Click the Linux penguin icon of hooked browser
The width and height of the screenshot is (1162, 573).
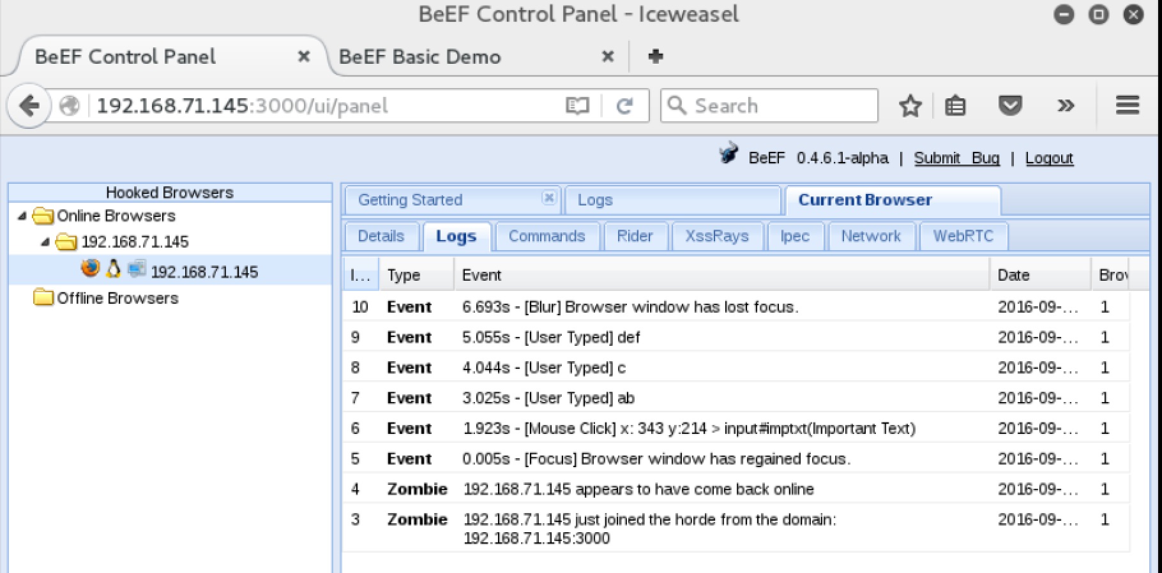coord(114,269)
